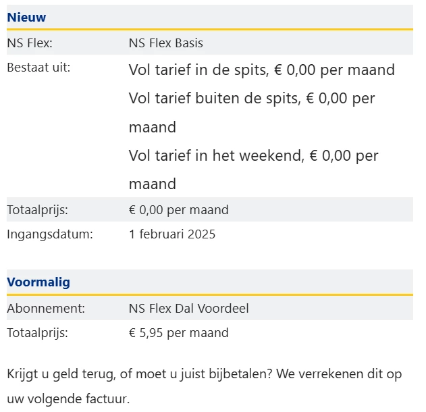
Task: Click the '€ 0,00 per maand' total price
Action: [178, 209]
